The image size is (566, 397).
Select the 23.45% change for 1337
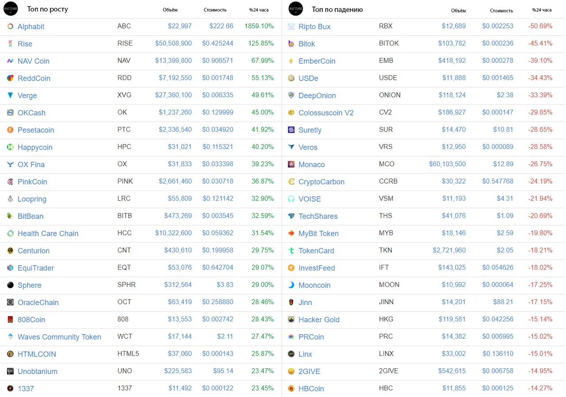(263, 388)
